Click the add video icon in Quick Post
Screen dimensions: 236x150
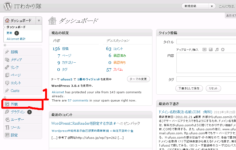pyautogui.click(x=211, y=50)
